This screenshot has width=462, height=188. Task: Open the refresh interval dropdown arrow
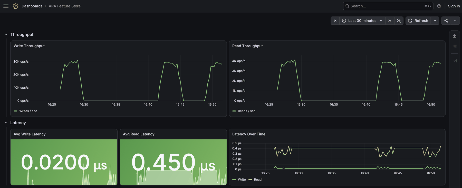[435, 21]
